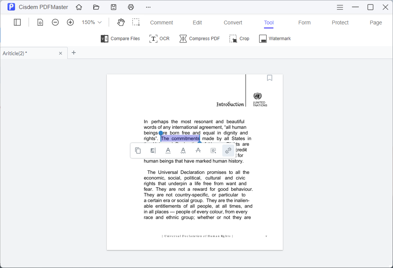Switch to the Convert tab
This screenshot has height=268, width=393.
233,23
